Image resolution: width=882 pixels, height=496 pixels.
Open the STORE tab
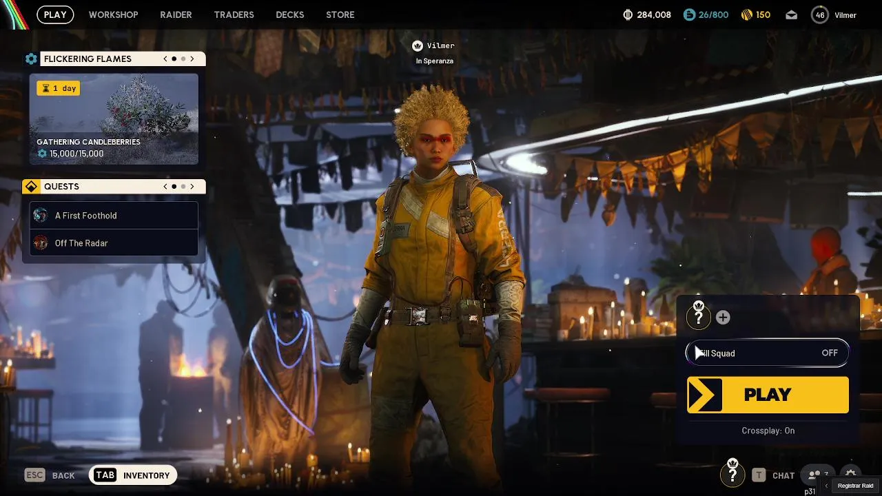(x=340, y=14)
